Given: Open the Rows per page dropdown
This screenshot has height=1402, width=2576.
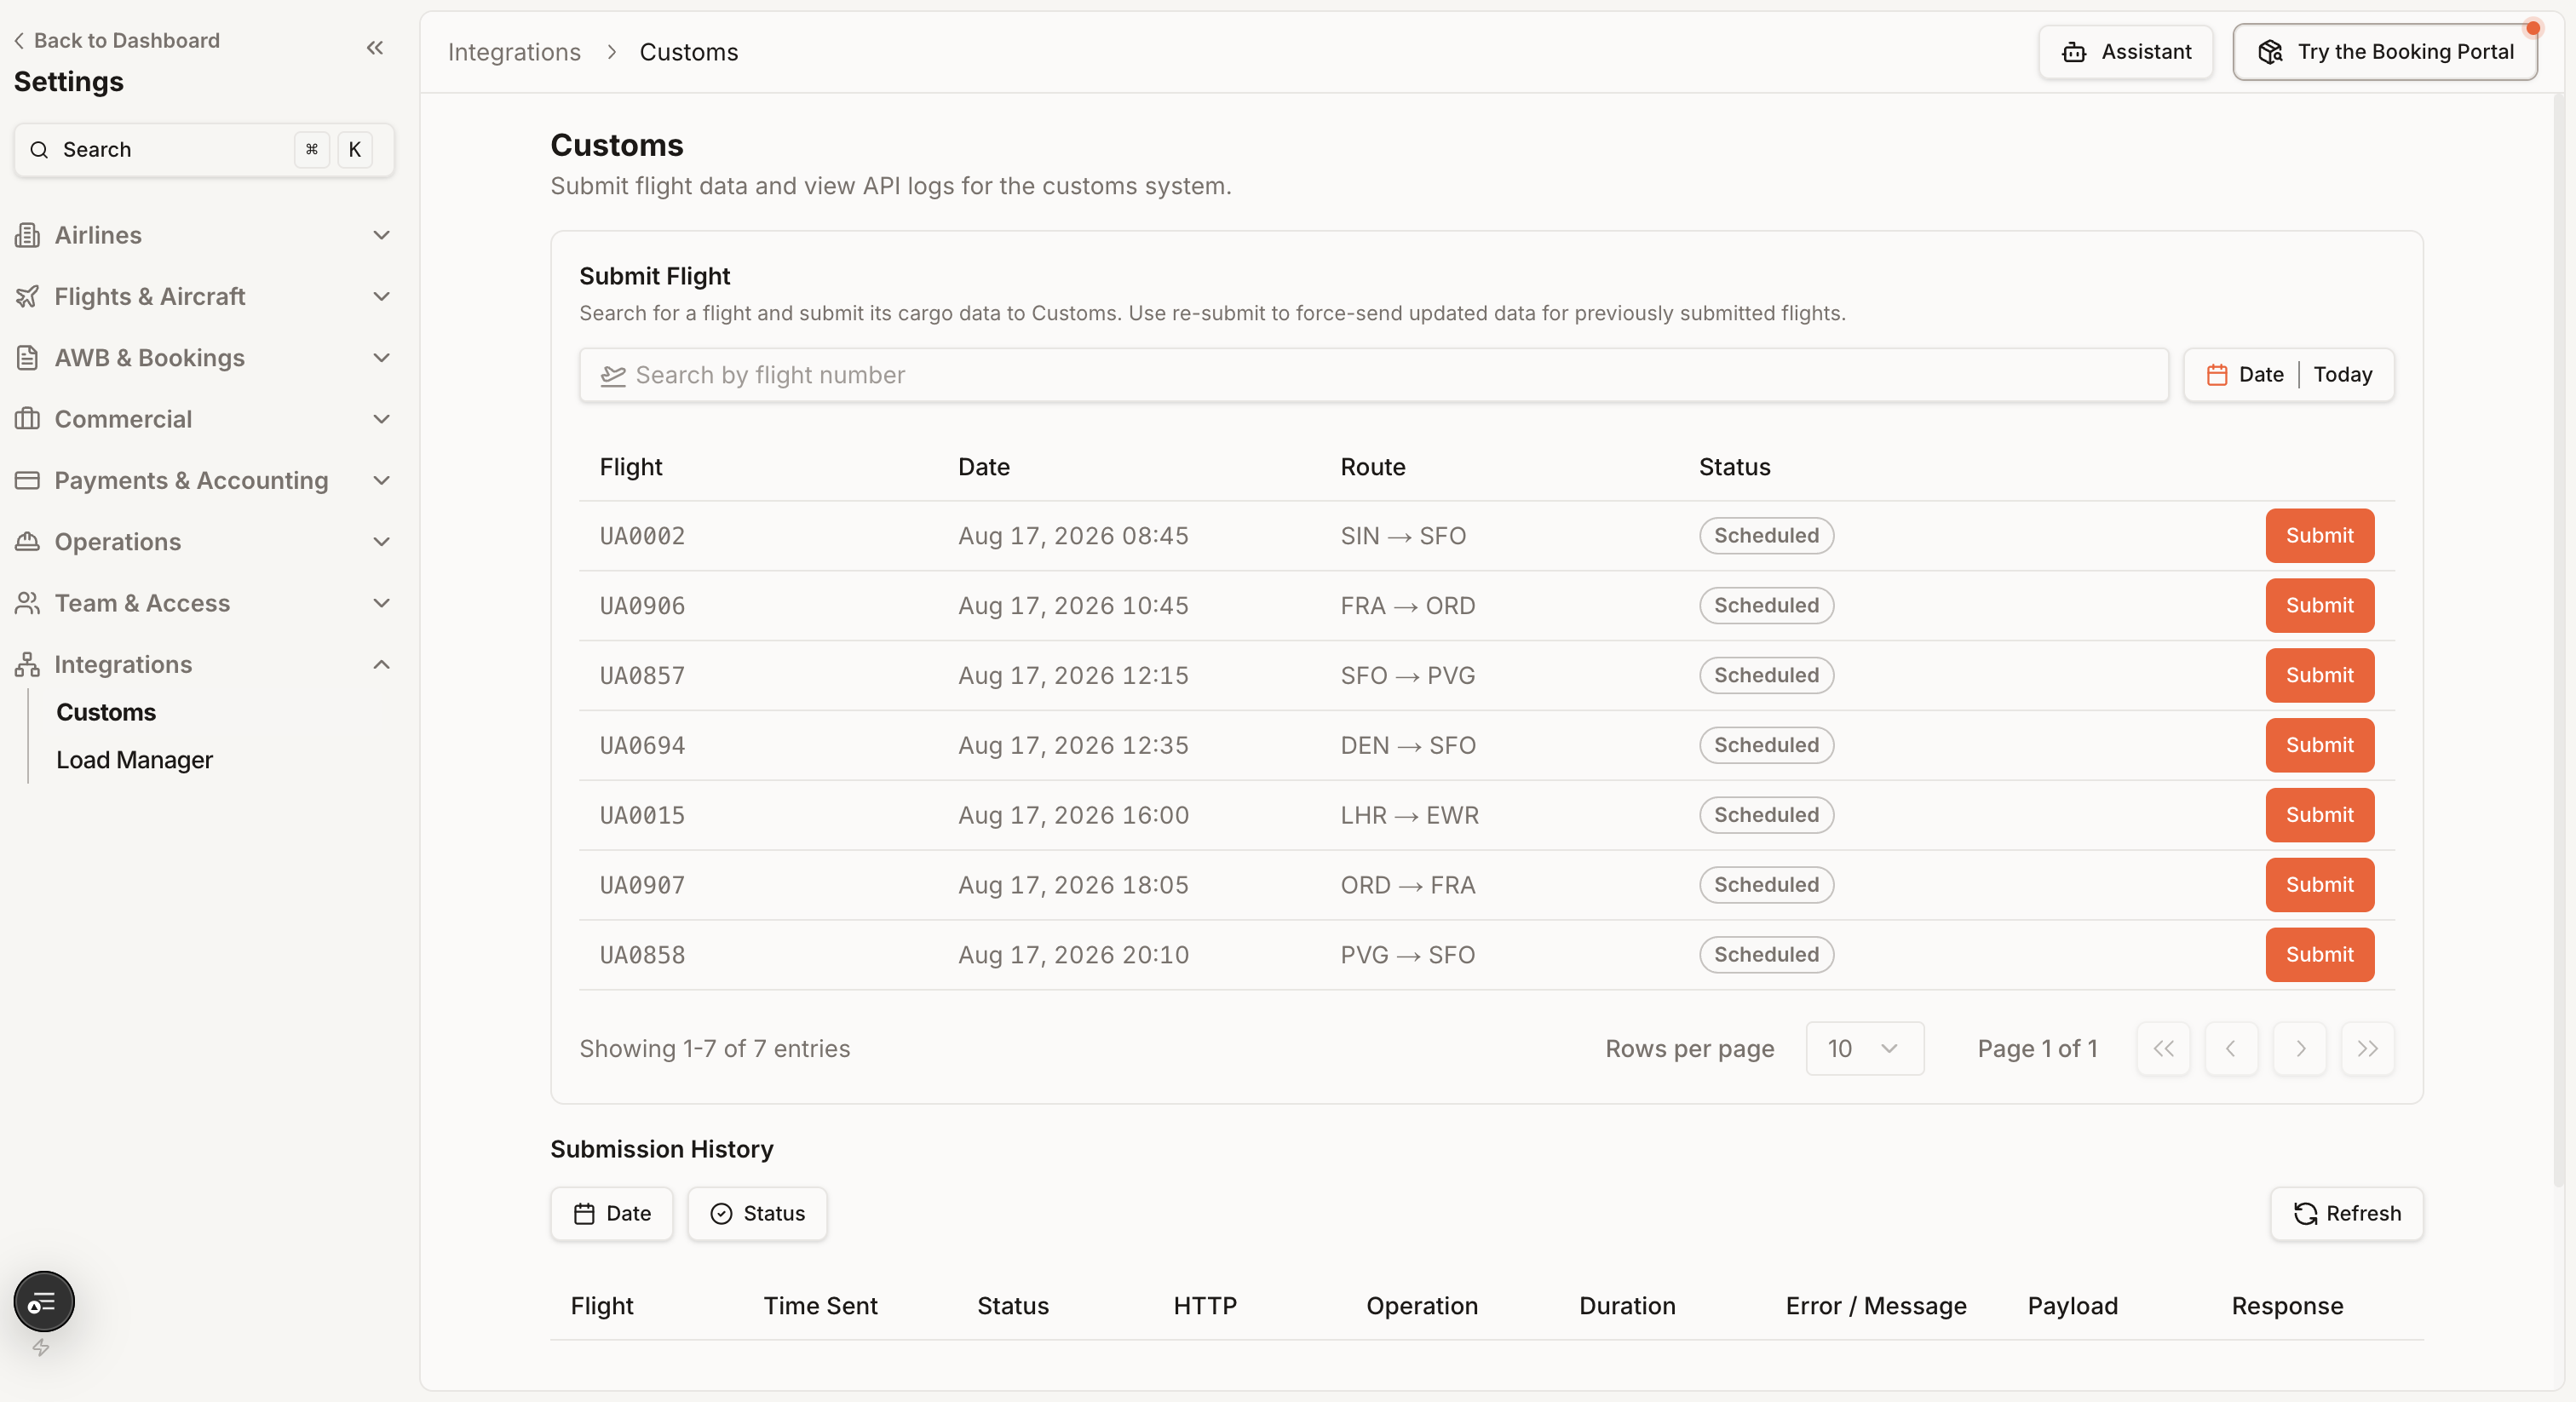Looking at the screenshot, I should [1864, 1048].
